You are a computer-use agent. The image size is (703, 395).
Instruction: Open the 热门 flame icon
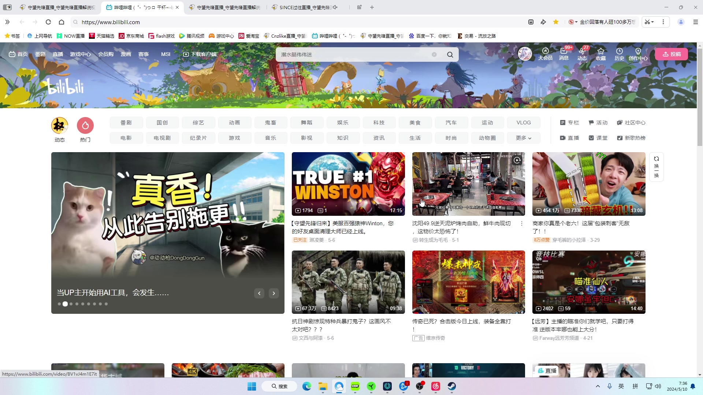[85, 125]
